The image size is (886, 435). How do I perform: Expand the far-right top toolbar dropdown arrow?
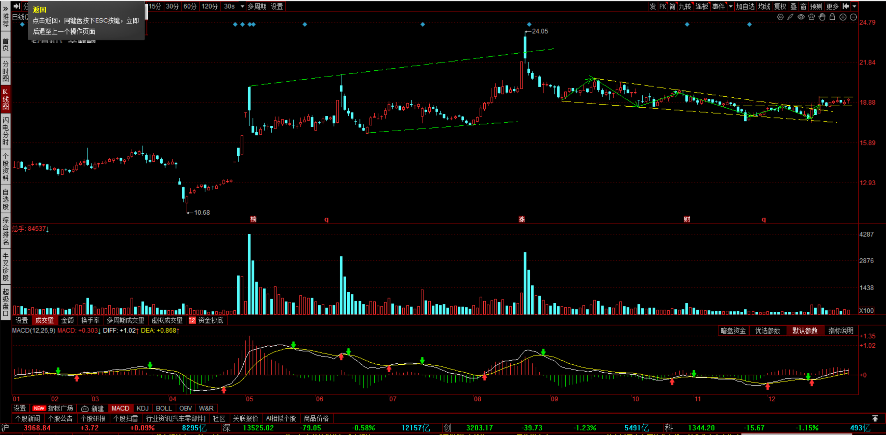(854, 6)
